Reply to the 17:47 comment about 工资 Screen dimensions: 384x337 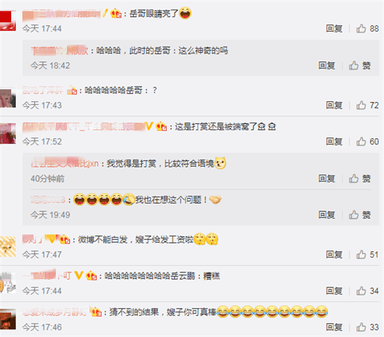click(334, 255)
